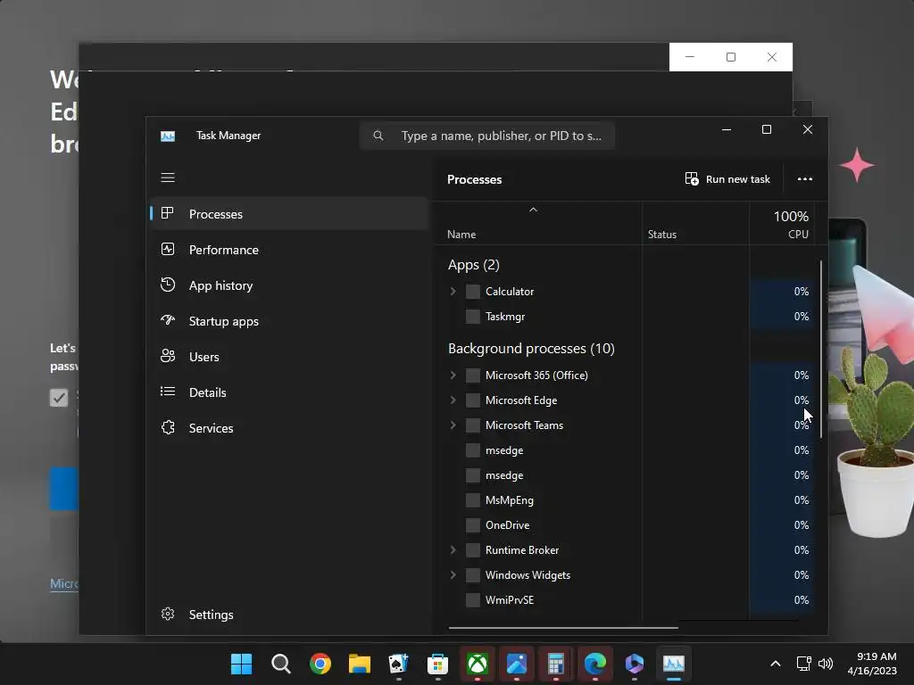Expand the Microsoft Teams process group

453,425
